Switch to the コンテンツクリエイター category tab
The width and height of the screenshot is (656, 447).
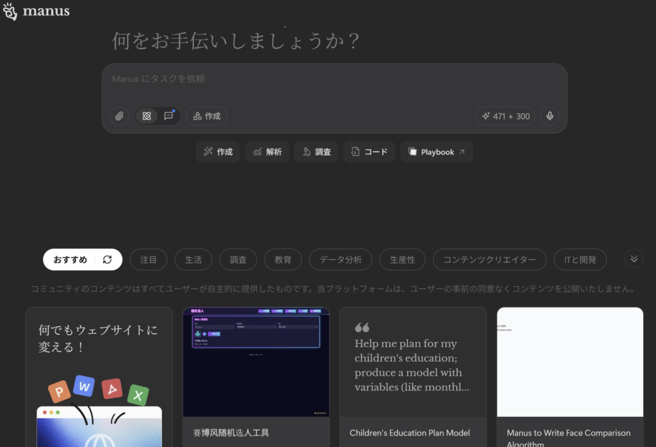coord(489,259)
